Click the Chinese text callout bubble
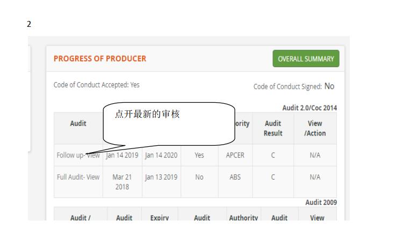 coord(169,124)
